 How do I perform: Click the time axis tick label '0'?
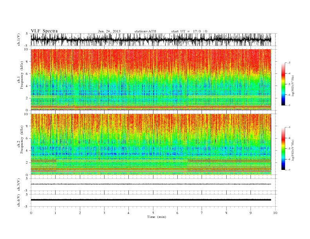click(31, 213)
